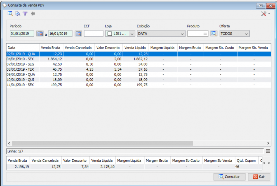Select row 04/01/2019 - SEX
Image resolution: width=277 pixels, height=186 pixels.
[139, 59]
